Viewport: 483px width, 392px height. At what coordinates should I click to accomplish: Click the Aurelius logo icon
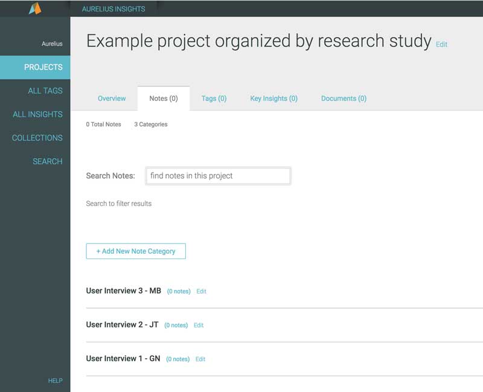pos(35,8)
